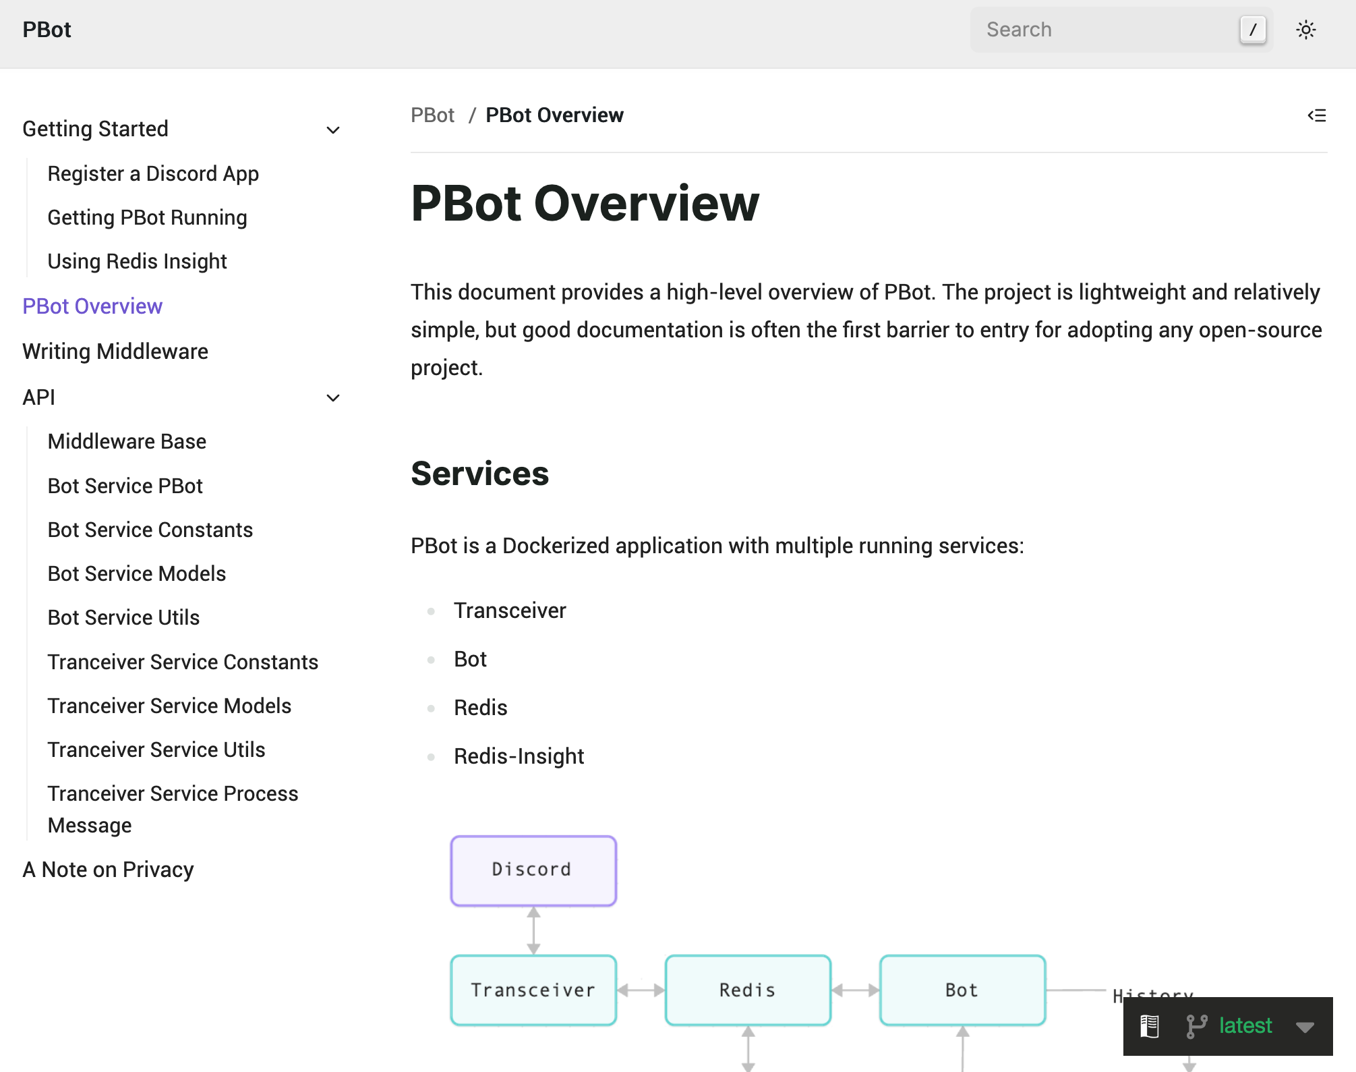This screenshot has height=1072, width=1356.
Task: Open Tranceiver Service Utils page
Action: pos(156,750)
